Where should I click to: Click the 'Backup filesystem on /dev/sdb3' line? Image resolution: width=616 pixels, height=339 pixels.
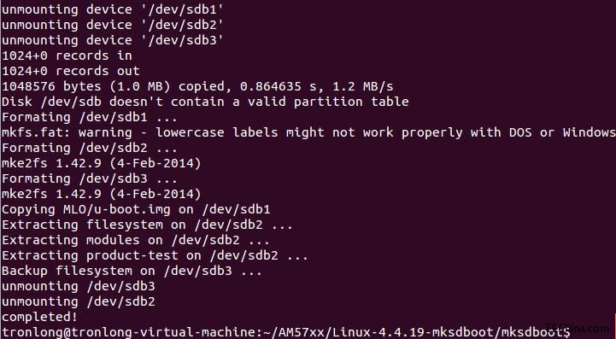(132, 271)
